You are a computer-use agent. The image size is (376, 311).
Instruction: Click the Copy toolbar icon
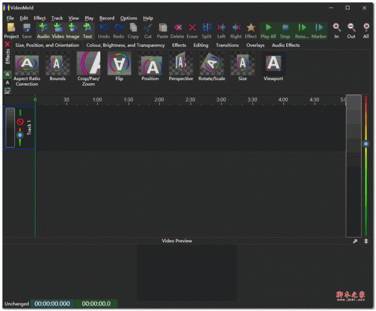point(133,31)
